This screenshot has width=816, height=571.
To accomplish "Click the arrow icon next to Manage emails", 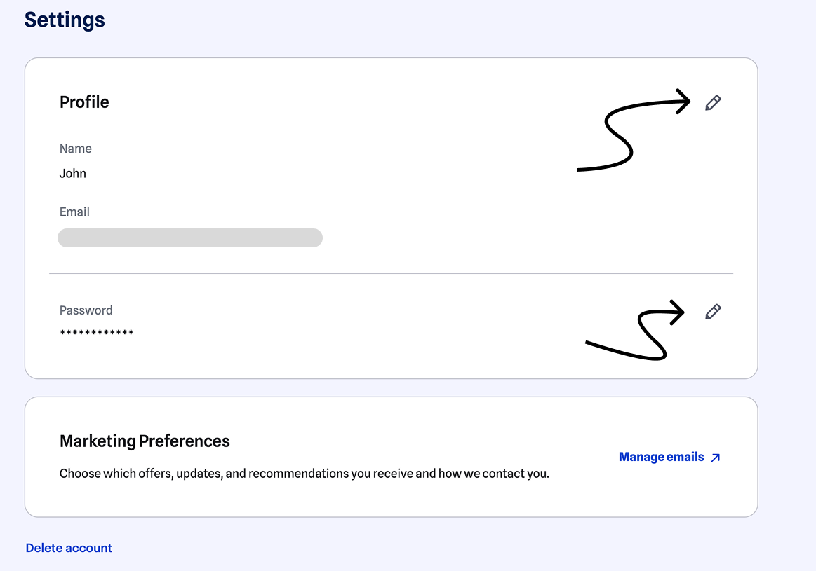I will click(x=716, y=458).
